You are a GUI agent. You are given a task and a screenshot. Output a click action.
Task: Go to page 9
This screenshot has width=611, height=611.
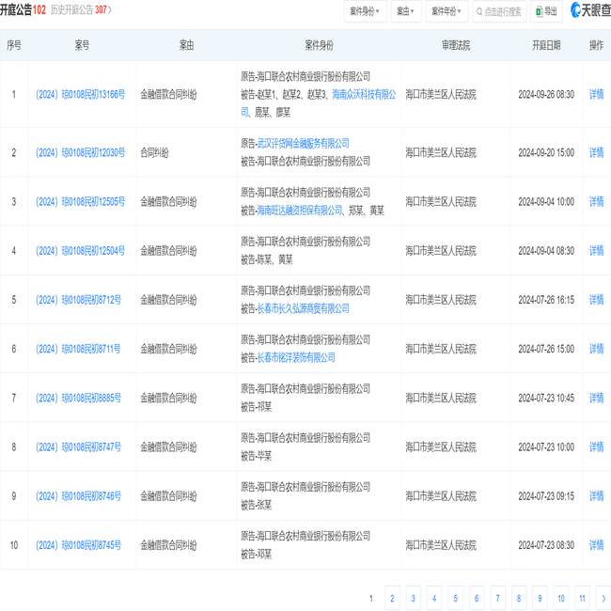pyautogui.click(x=540, y=598)
